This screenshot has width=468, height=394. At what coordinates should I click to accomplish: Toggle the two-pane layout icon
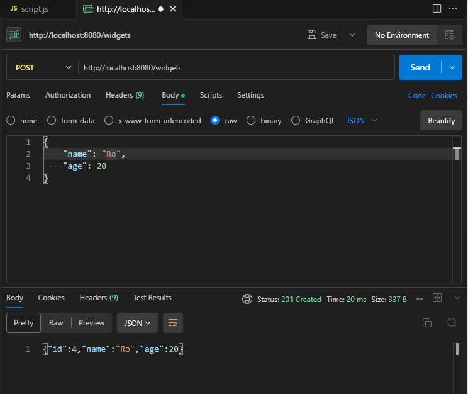pos(437,298)
